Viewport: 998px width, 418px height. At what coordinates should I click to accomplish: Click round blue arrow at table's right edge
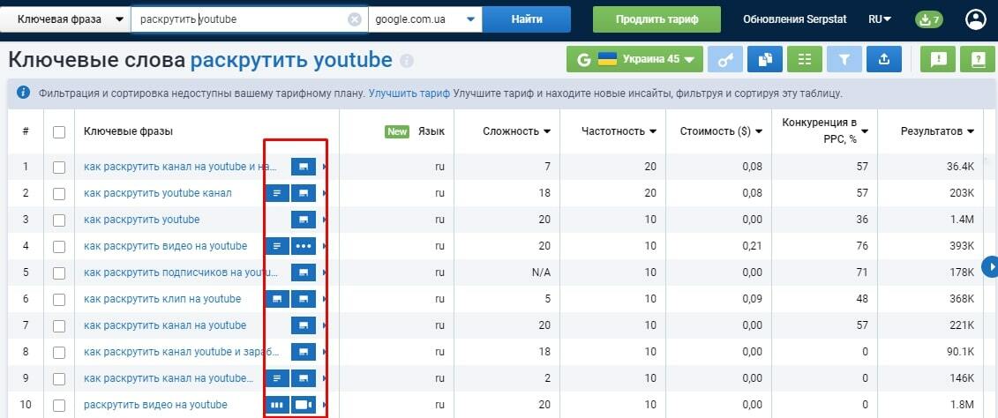(991, 266)
